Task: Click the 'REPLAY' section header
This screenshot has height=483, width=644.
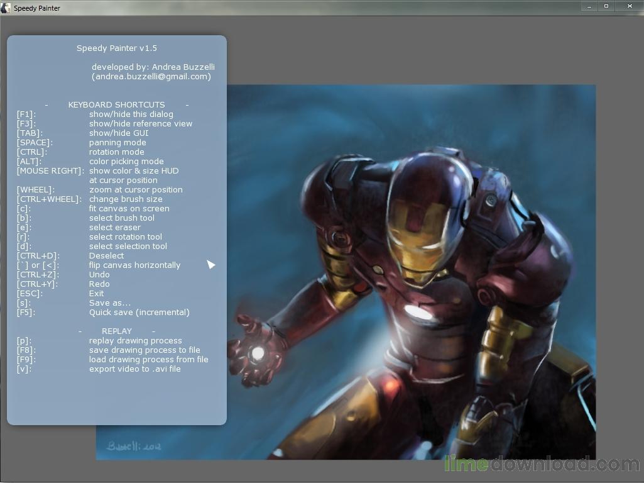Action: click(x=117, y=331)
